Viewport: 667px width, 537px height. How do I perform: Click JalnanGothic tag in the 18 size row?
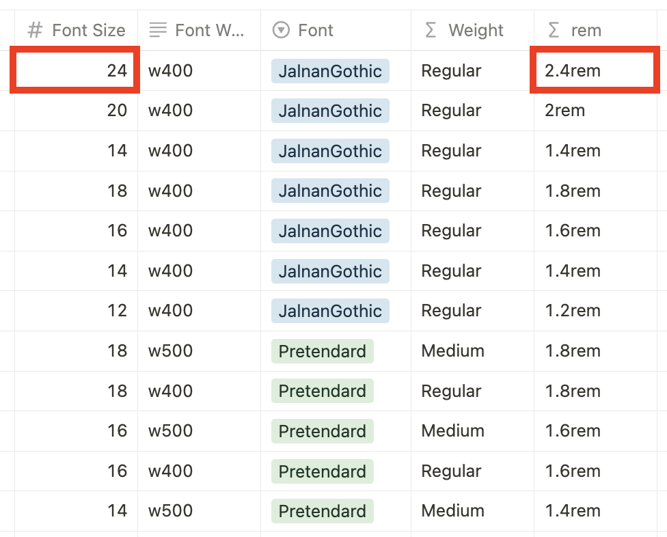(330, 191)
